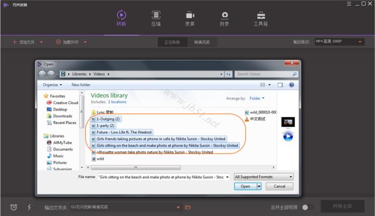Open the All Supported Formats dropdown
Screen dimensions: 375x216
pos(264,177)
